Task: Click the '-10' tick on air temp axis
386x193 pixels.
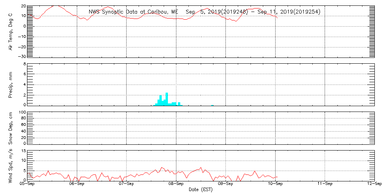Action: 22,37
